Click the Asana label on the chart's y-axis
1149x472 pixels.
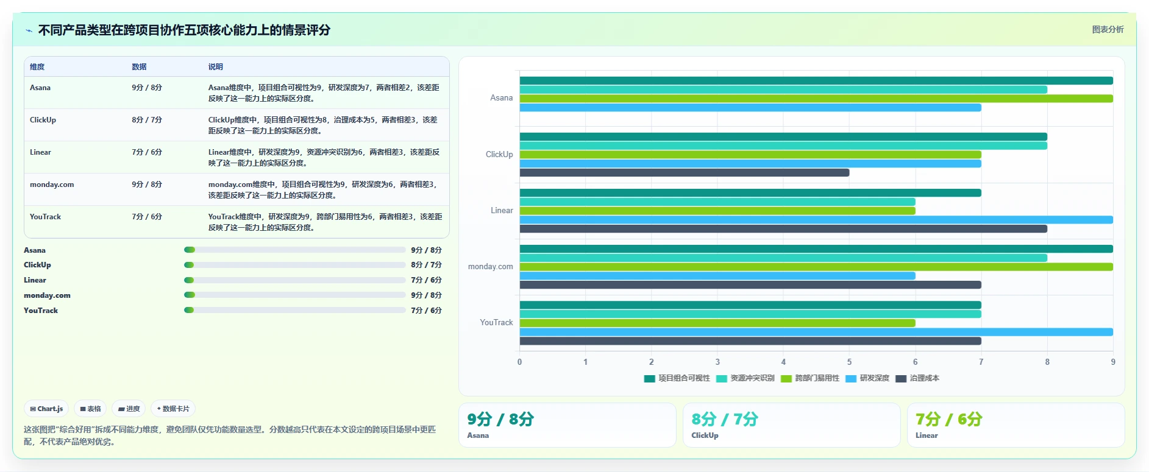501,98
